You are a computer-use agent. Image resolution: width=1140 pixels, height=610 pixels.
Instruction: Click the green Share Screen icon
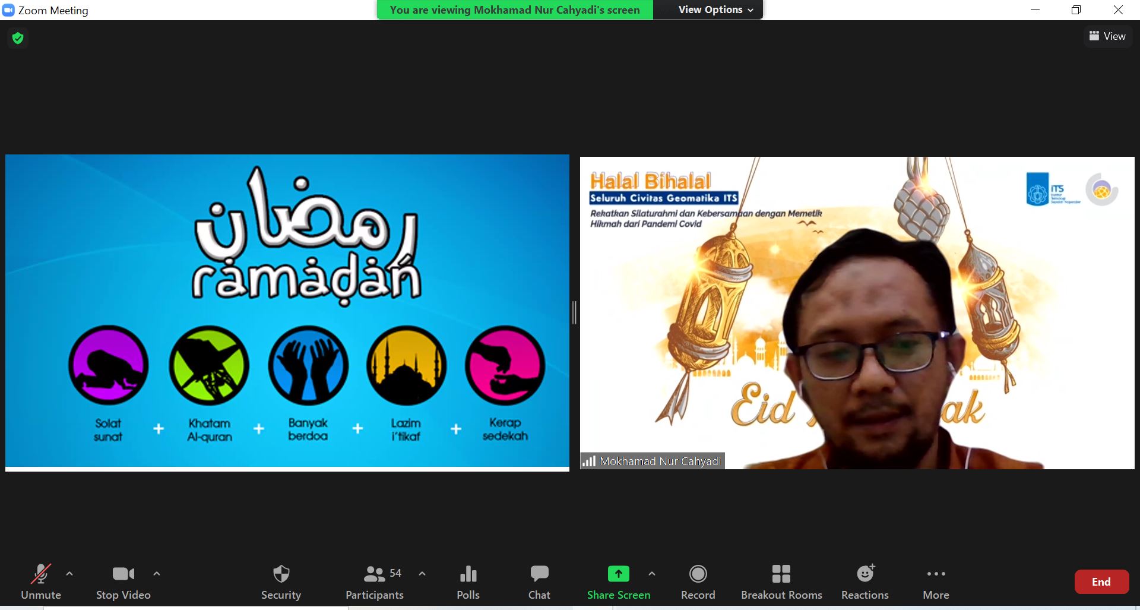(618, 574)
